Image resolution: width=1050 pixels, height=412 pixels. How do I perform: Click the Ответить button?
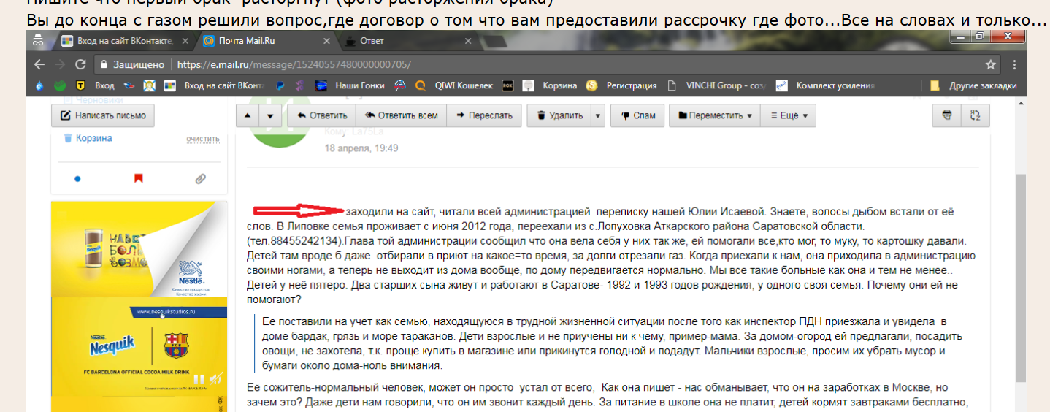321,115
